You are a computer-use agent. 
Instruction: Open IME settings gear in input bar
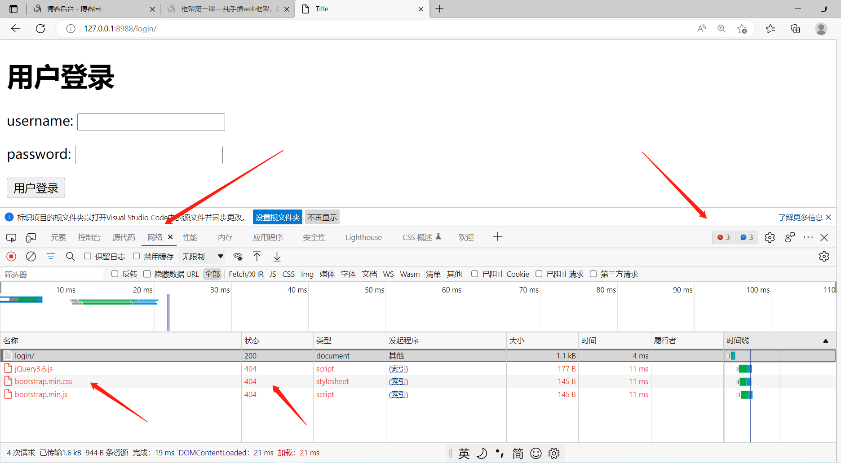[x=554, y=453]
